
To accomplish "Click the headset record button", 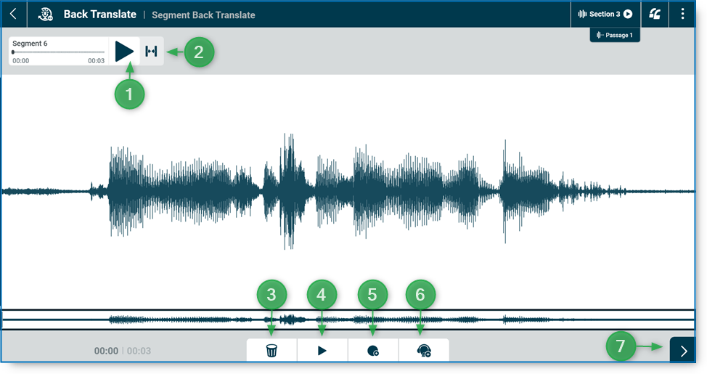I will pos(424,351).
